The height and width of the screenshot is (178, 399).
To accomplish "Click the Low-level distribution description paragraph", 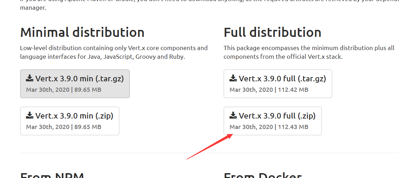I will 114,52.
